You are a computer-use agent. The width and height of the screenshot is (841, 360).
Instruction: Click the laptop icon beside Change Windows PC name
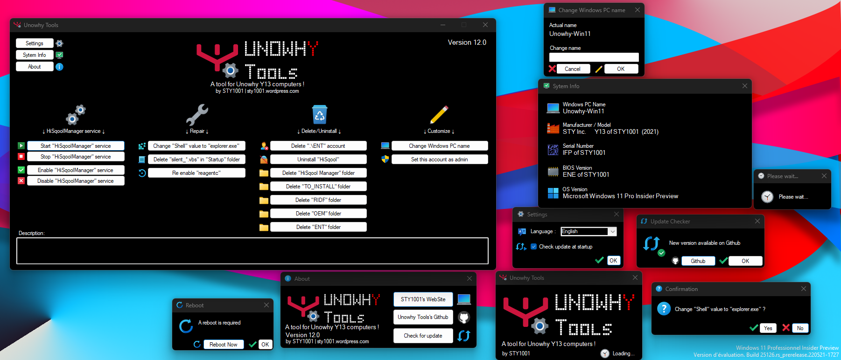[385, 146]
